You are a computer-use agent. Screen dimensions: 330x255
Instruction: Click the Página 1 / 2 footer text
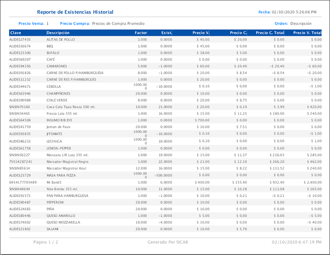tap(46, 242)
